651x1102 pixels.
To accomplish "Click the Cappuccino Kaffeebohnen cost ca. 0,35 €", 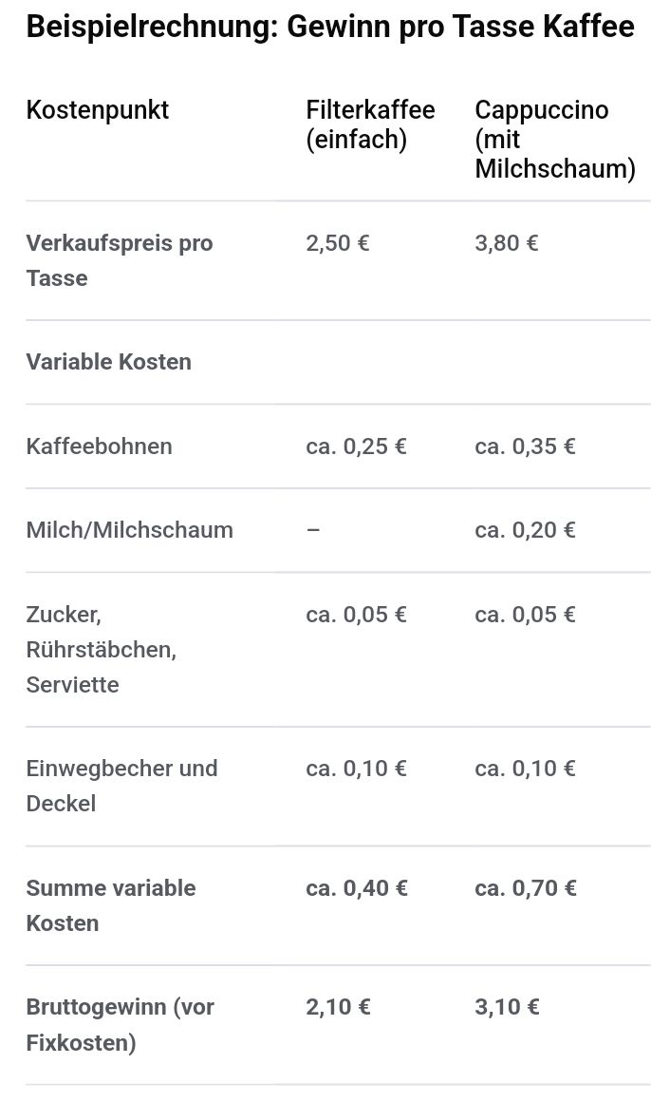I will (x=525, y=446).
